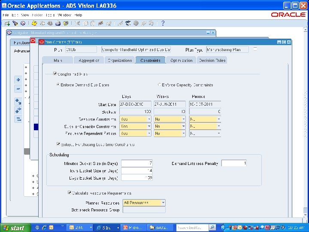
Task: Click the Delete Record toolbar icon
Action: tap(109, 24)
